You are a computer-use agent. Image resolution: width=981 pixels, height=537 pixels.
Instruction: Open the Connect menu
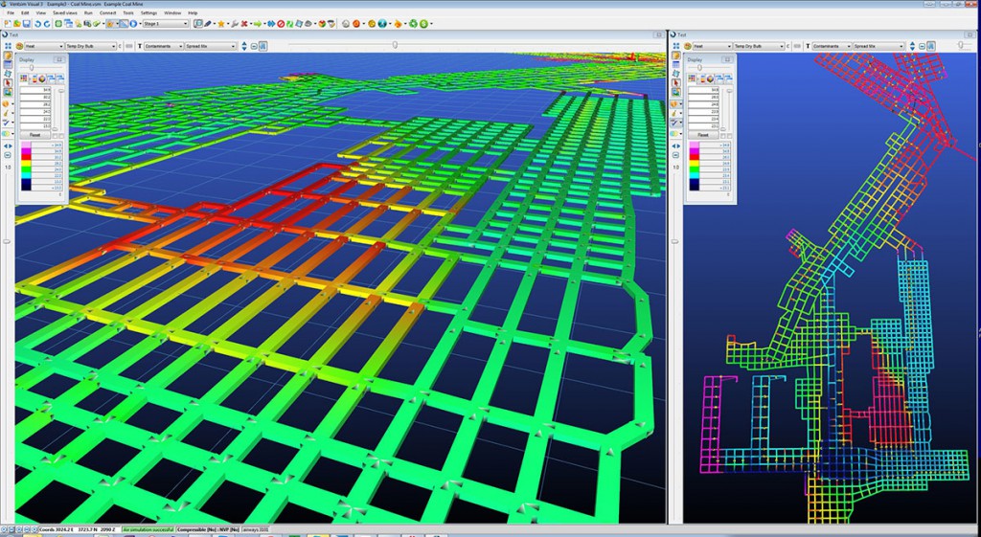(107, 12)
